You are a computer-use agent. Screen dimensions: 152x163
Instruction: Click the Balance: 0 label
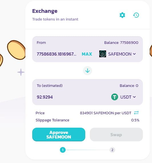click(129, 86)
